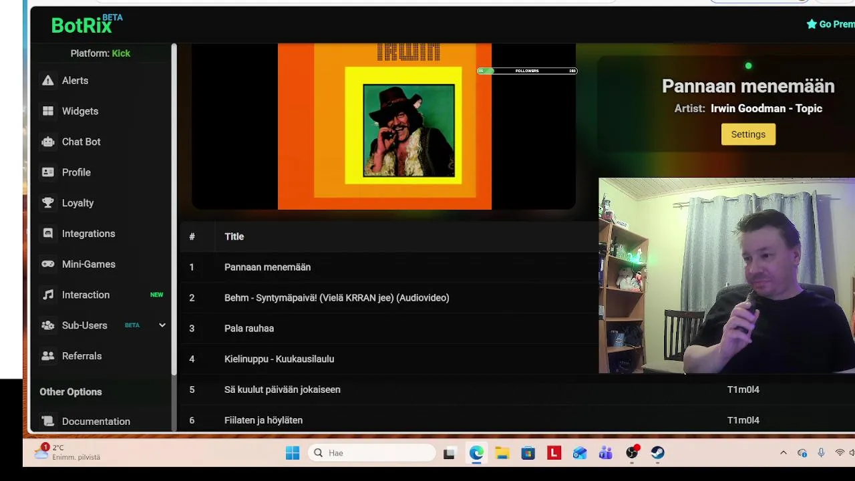Click the yellow Settings button
855x481 pixels.
click(748, 134)
